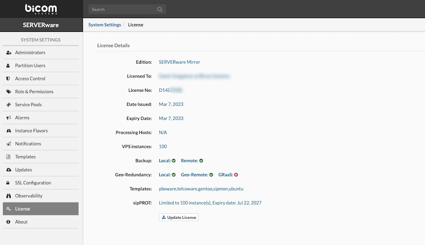The height and width of the screenshot is (245, 425).
Task: Follow the System Settings breadcrumb link
Action: (x=104, y=24)
